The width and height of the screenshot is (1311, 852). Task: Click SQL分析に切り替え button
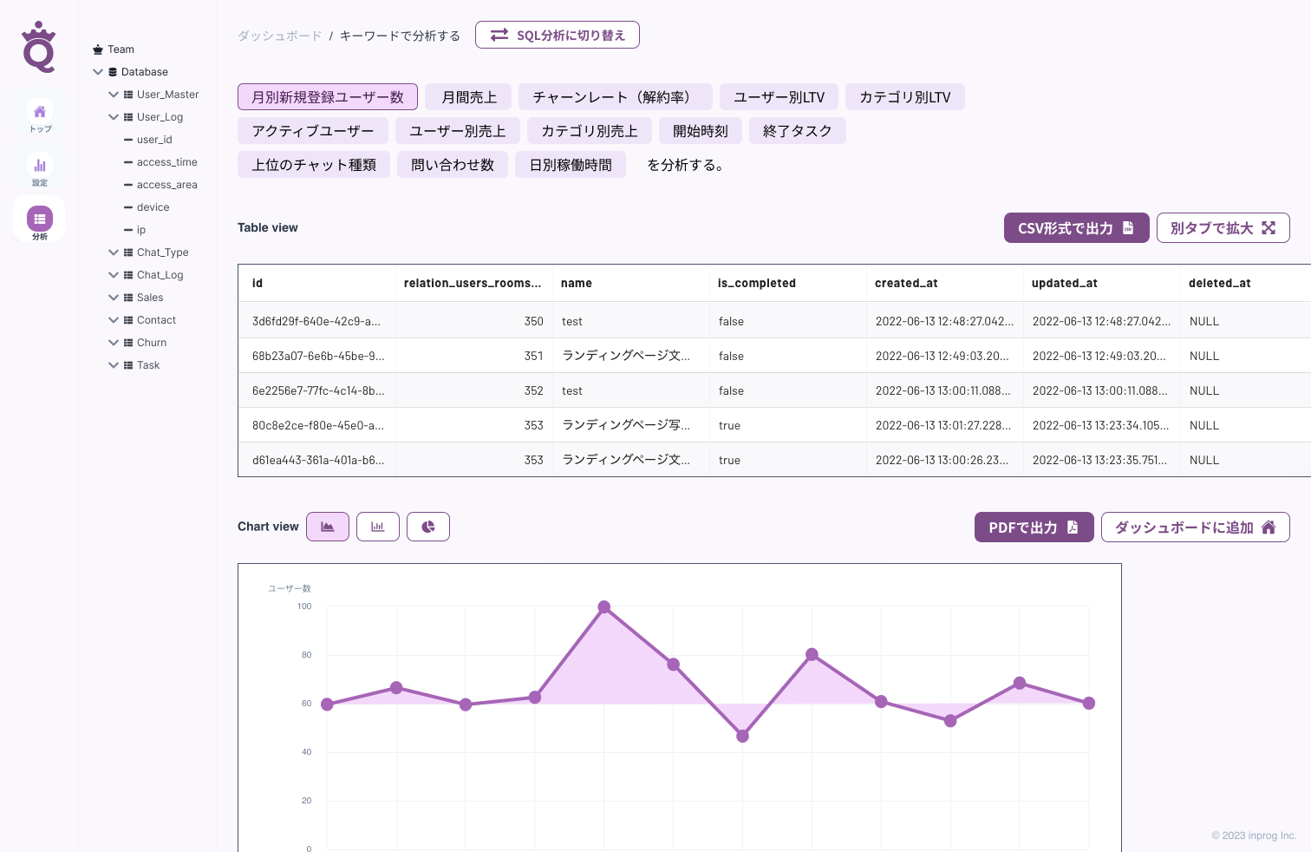click(558, 36)
